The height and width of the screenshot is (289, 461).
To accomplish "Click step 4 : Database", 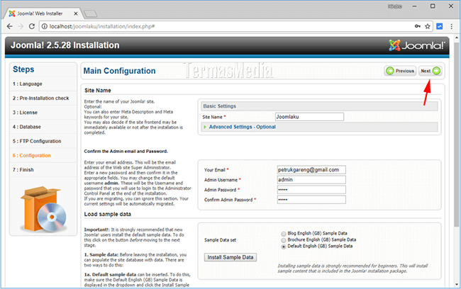I will [27, 127].
